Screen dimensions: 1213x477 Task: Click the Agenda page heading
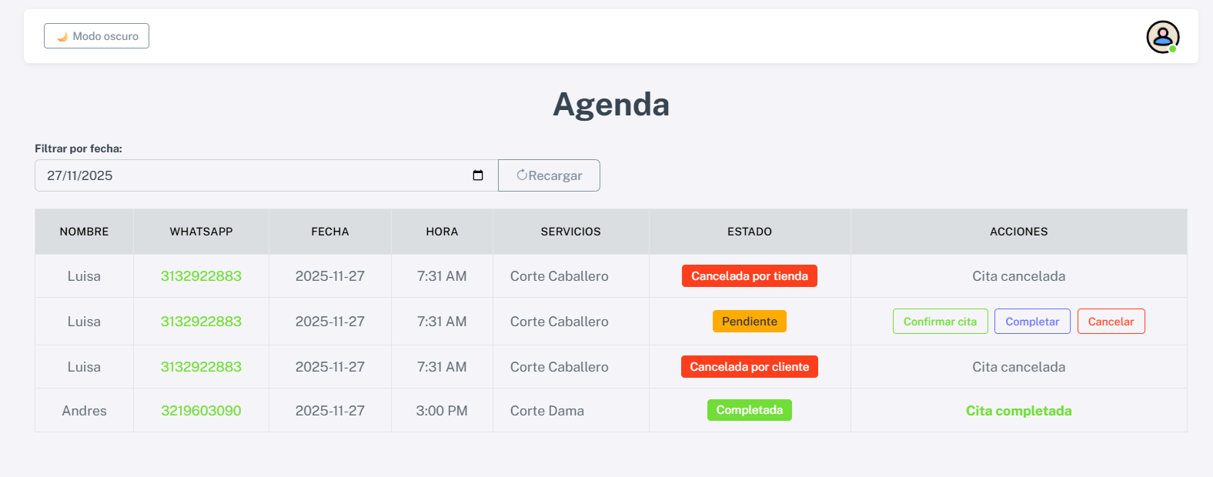[x=611, y=105]
